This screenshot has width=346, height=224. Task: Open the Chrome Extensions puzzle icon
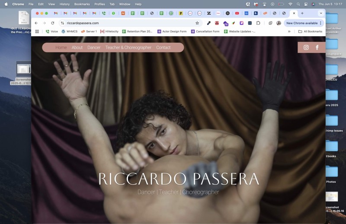258,23
